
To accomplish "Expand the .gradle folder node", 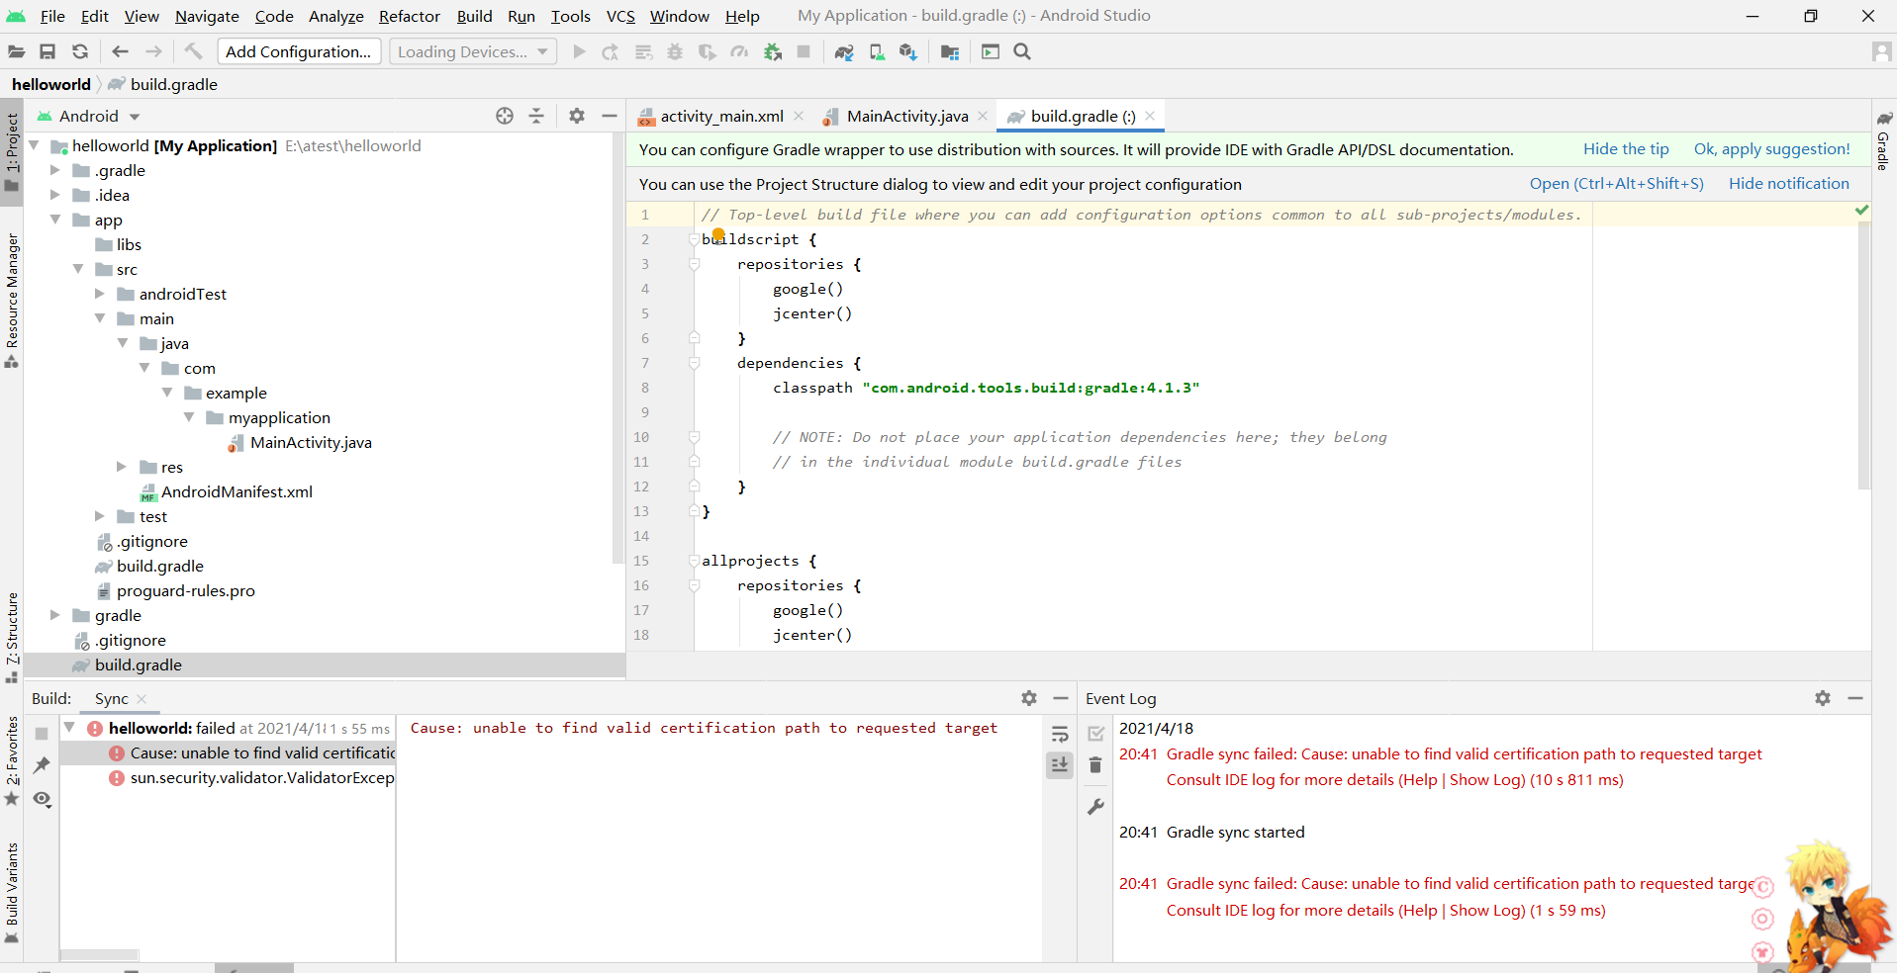I will point(55,170).
